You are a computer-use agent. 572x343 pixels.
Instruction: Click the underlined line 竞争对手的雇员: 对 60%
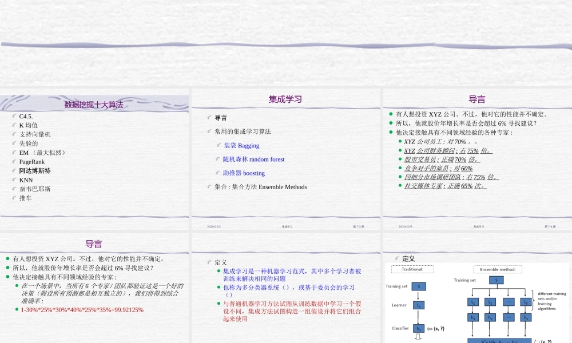point(438,169)
